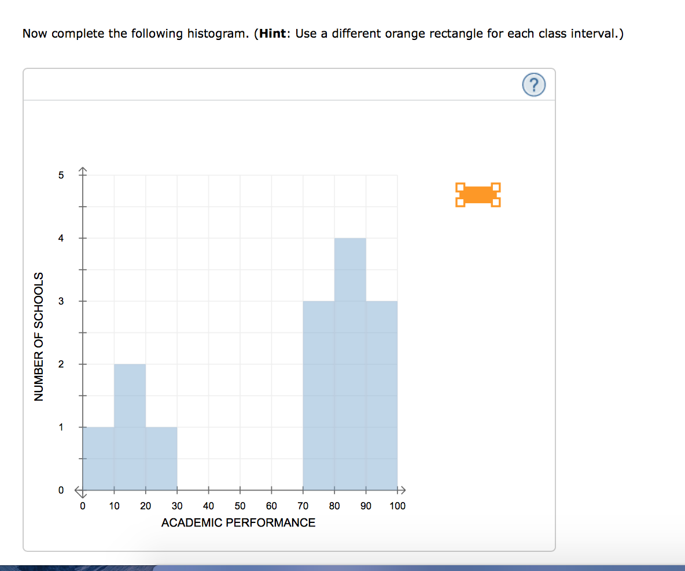The image size is (685, 571).
Task: Click the x-axis label 50
Action: pyautogui.click(x=240, y=506)
